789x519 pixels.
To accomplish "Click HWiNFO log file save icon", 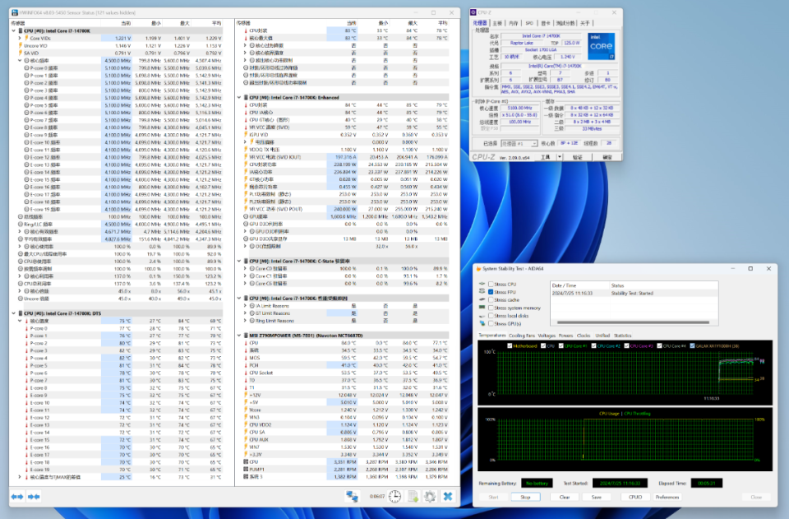I will point(413,496).
